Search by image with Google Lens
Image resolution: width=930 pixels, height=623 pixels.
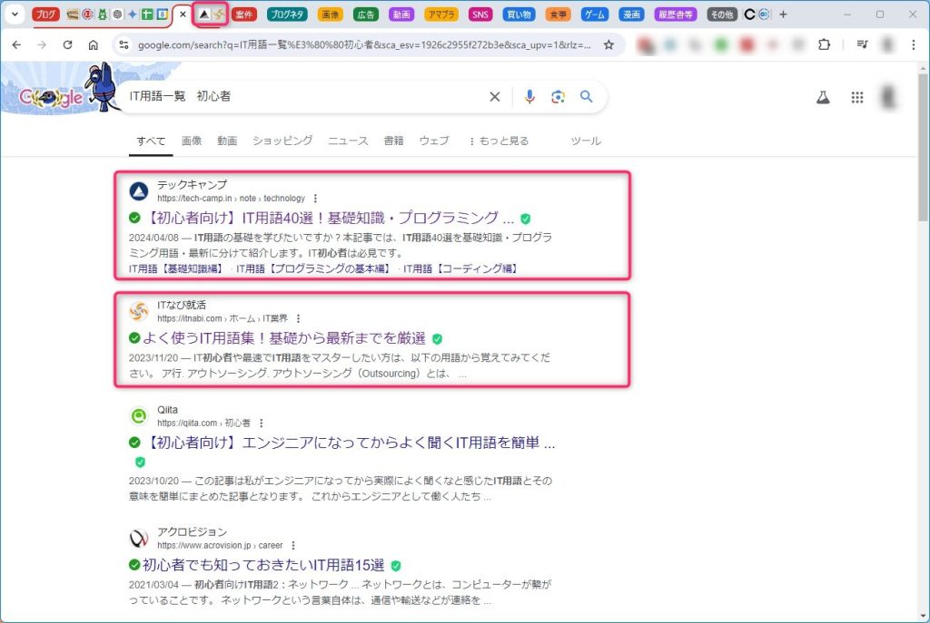coord(558,96)
